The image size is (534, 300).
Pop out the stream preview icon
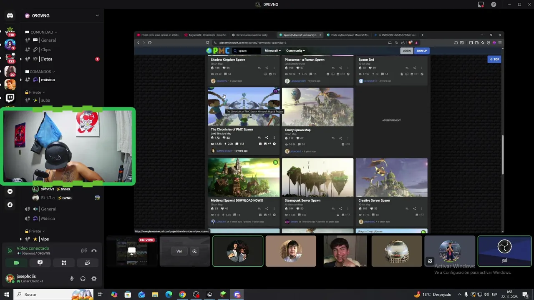pos(194,251)
